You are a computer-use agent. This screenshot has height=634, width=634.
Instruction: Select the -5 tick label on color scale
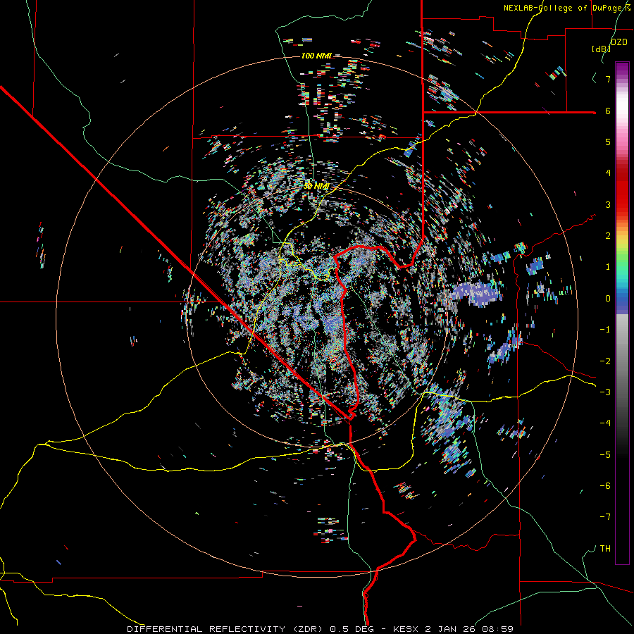605,455
